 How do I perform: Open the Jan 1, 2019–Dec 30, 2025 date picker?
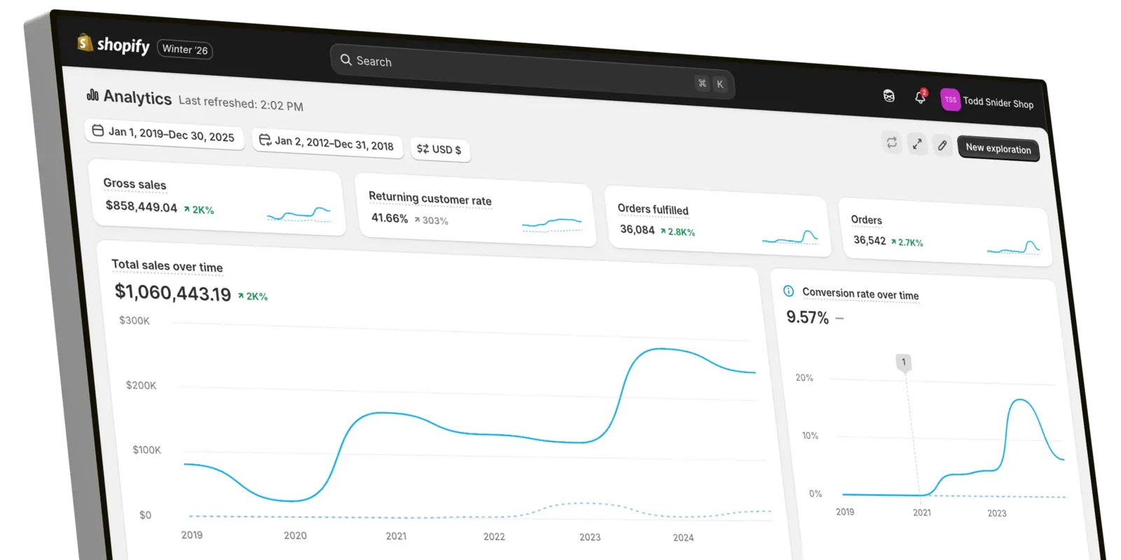(x=165, y=134)
